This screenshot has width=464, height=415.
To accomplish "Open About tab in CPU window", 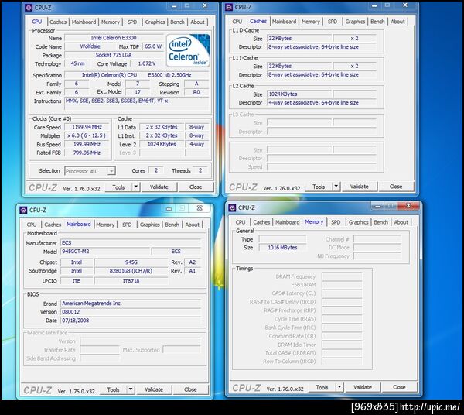I will 197,22.
